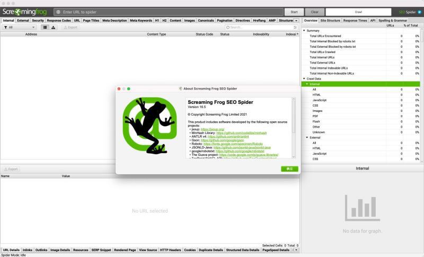
Task: Click the Enter URL to spider field
Action: [x=169, y=12]
